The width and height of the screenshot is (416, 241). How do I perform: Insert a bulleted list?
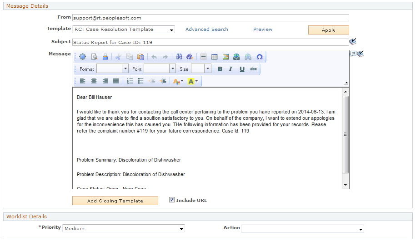pos(140,81)
